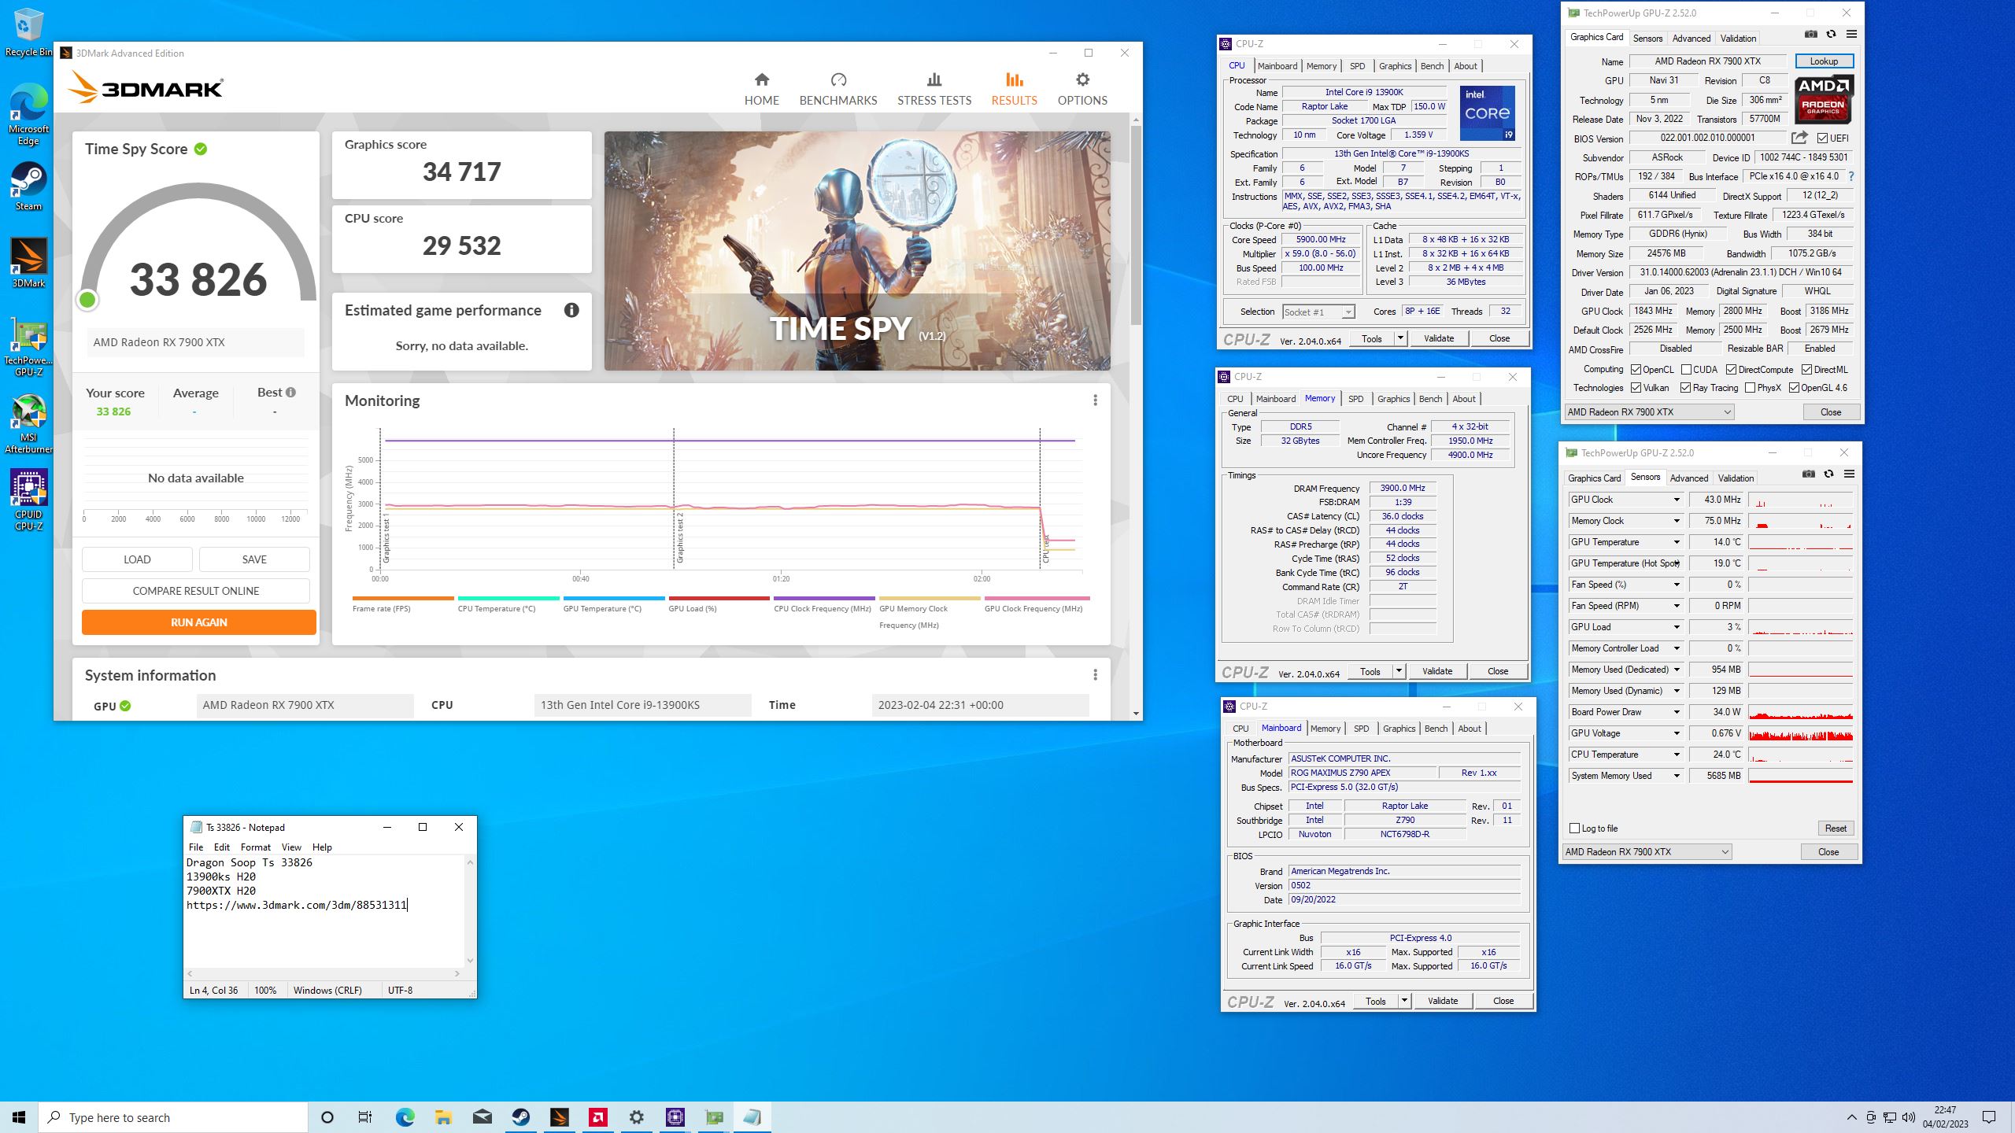This screenshot has height=1133, width=2015.
Task: Show info on Estimated game performance
Action: coord(571,310)
